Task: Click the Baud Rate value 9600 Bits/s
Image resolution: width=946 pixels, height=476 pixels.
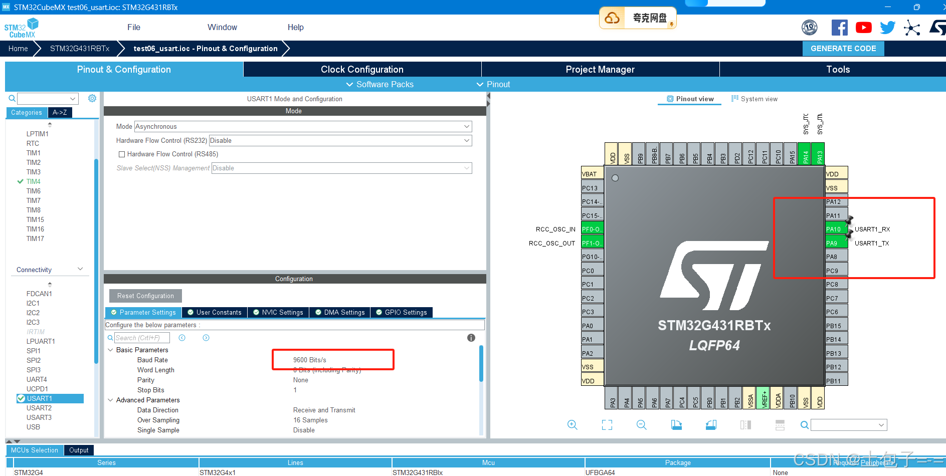Action: (310, 360)
